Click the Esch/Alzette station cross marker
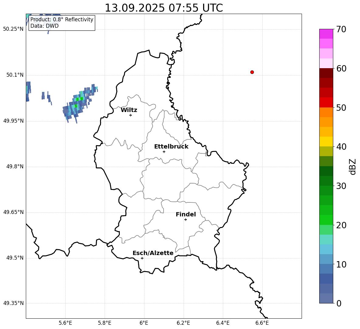Image resolution: width=360 pixels, height=329 pixels. [142, 258]
